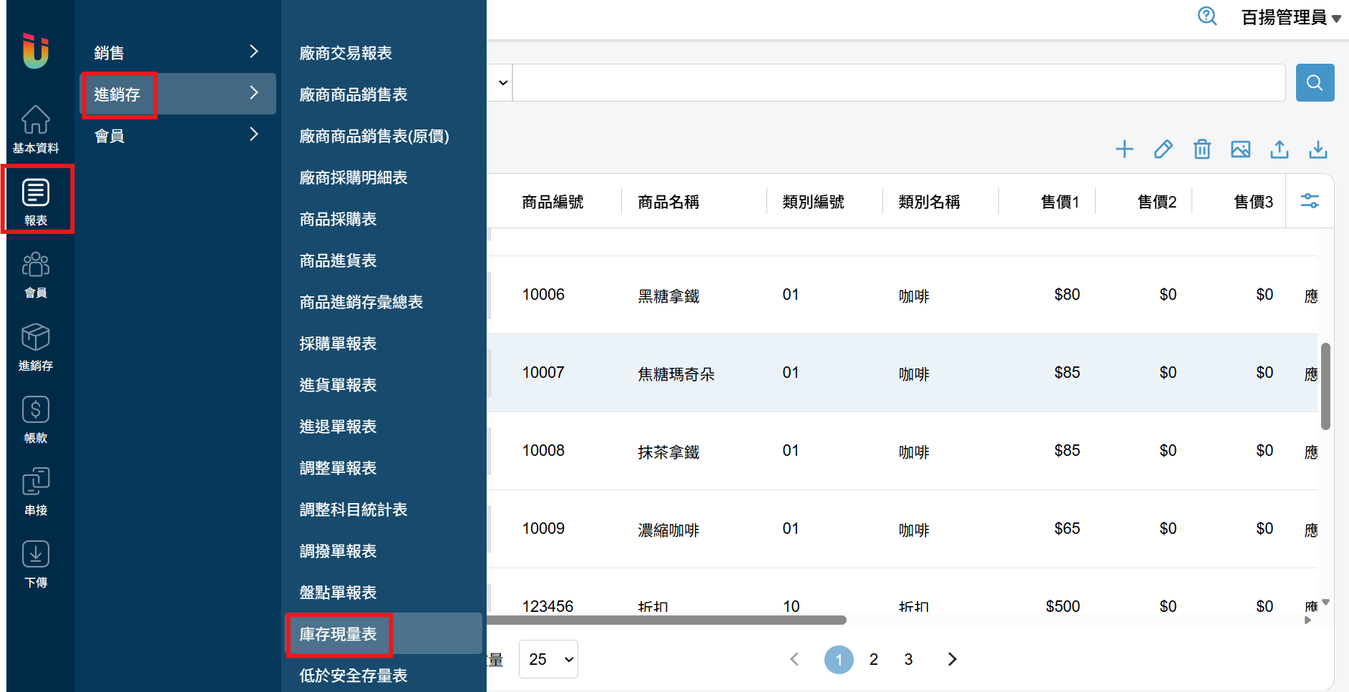Open 基本資料 in the left sidebar
Viewport: 1349px width, 692px height.
pyautogui.click(x=36, y=130)
